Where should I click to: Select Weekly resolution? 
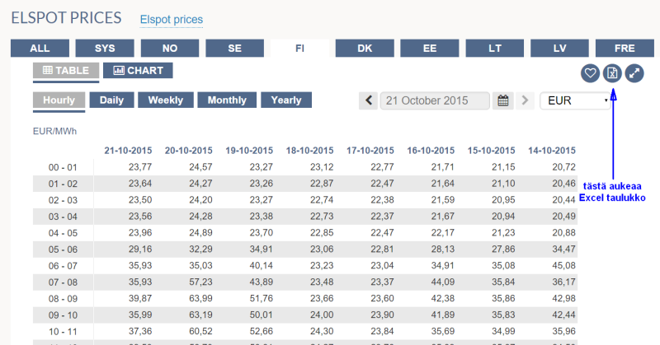166,100
